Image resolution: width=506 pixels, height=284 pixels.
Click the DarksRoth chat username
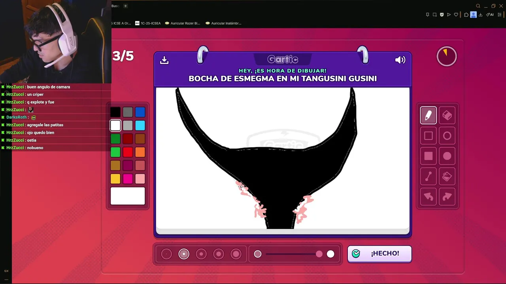click(x=17, y=117)
